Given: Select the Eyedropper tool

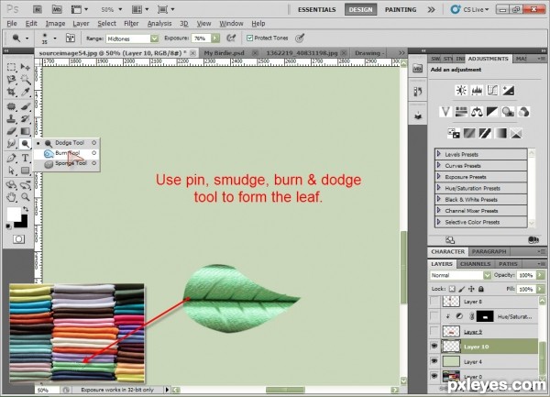Looking at the screenshot, I should 26,92.
